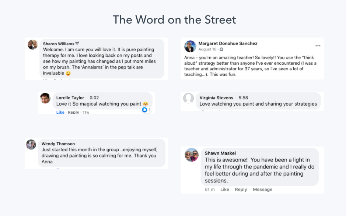Viewport: 346px width, 216px height.
Task: Click Lorelle Taylor's profile picture
Action: [45, 98]
